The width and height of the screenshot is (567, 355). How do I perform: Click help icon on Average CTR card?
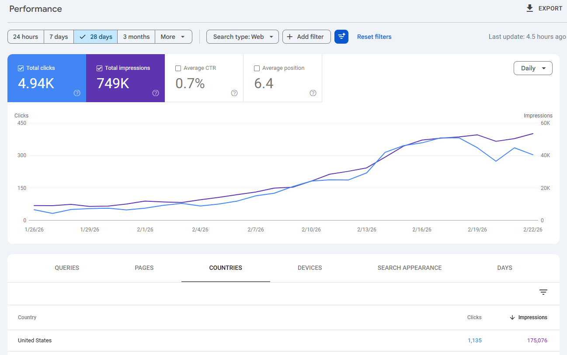234,93
